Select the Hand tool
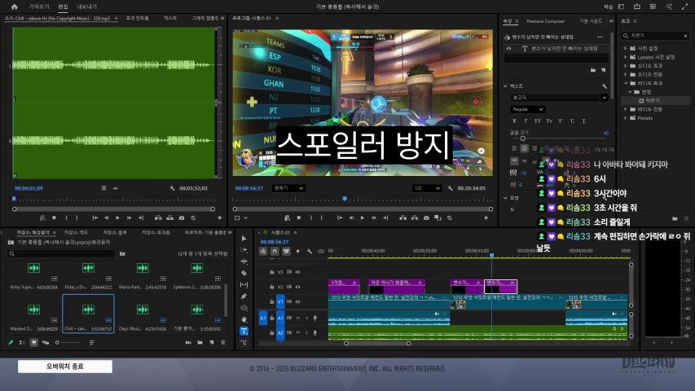 tap(244, 319)
